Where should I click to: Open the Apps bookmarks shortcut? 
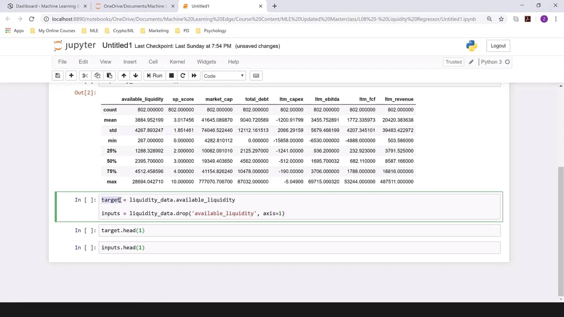pos(15,31)
